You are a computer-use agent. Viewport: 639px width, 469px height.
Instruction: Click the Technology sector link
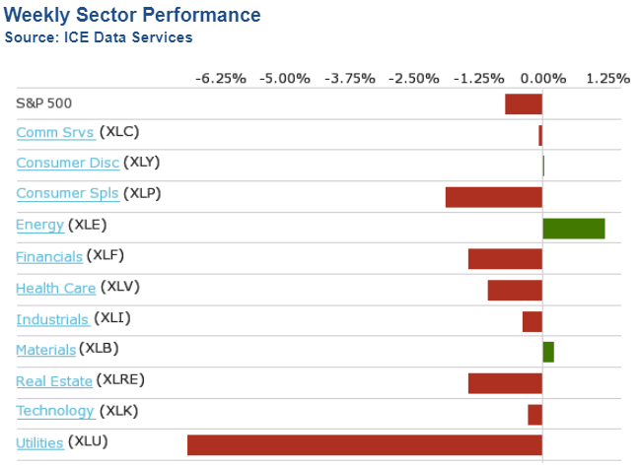(x=55, y=411)
